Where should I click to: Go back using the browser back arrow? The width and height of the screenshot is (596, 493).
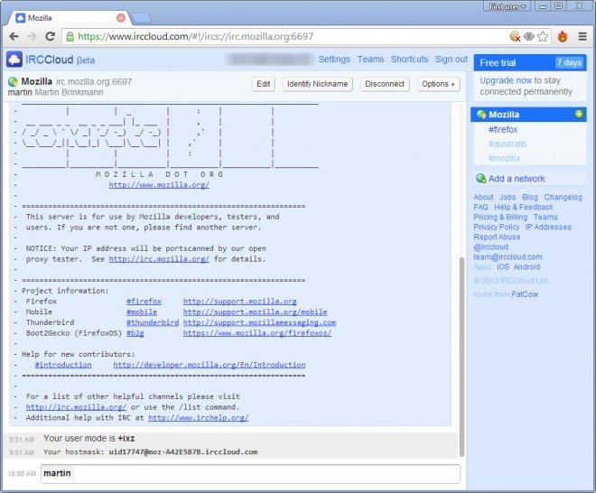pos(14,37)
